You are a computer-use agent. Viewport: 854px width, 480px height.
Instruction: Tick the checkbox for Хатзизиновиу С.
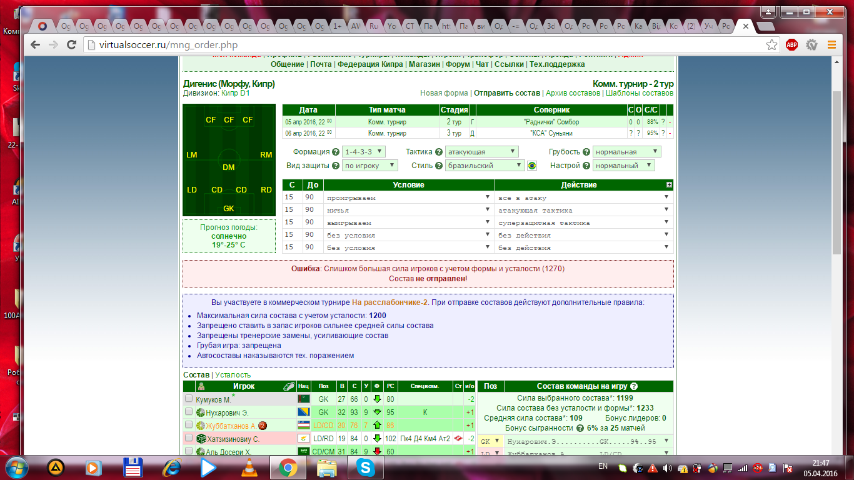189,438
